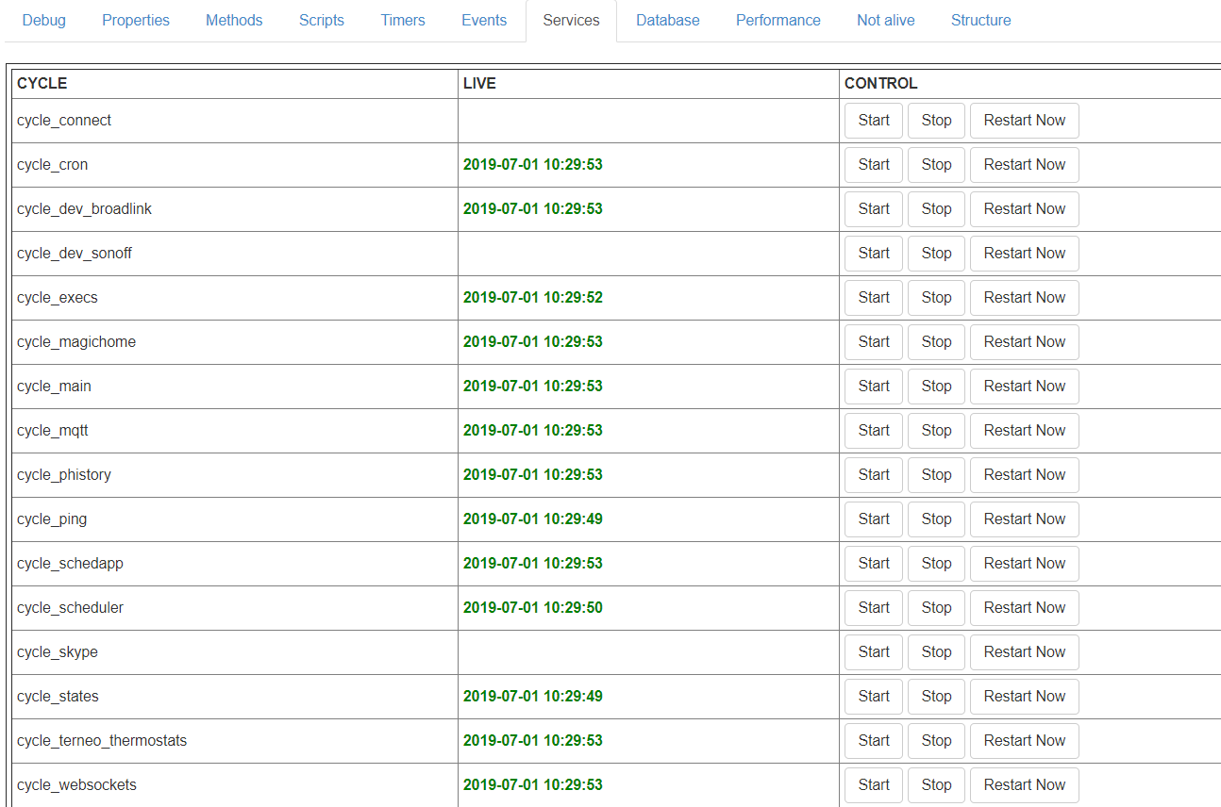The width and height of the screenshot is (1221, 807).
Task: Open the Events tab
Action: pos(484,20)
